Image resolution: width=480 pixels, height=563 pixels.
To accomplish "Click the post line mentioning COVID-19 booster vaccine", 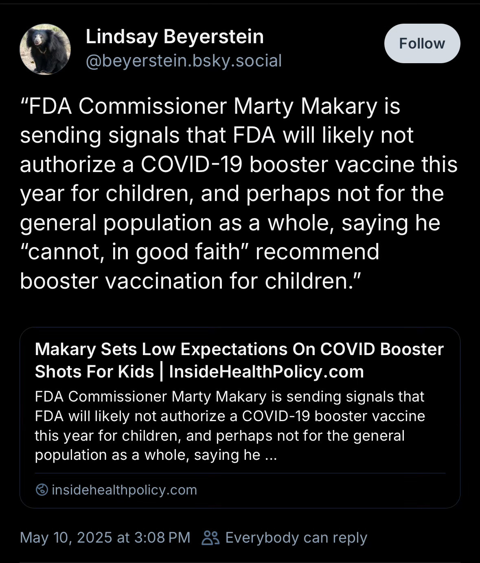I will [x=239, y=165].
